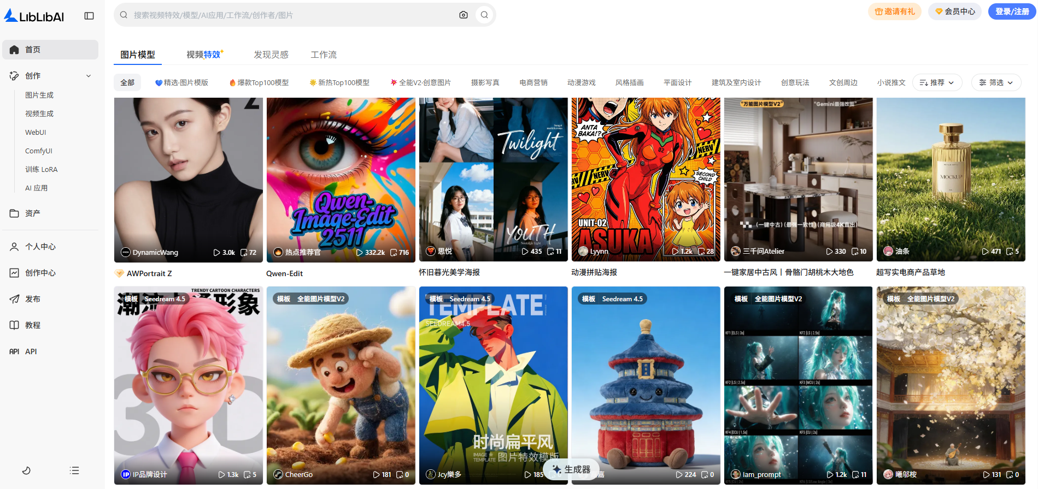Open the 推荐 sort dropdown

pyautogui.click(x=937, y=82)
